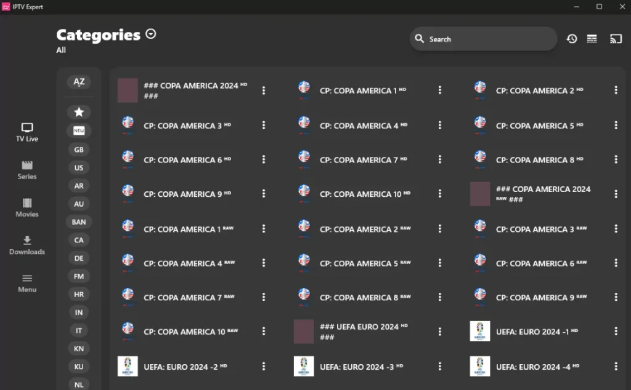Open the Menu sidebar item

[26, 284]
